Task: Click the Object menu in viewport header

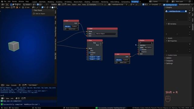Action: pos(8,7)
